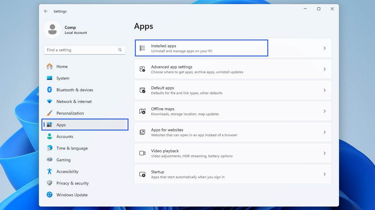
Task: Select Accounts in the sidebar
Action: coord(85,136)
